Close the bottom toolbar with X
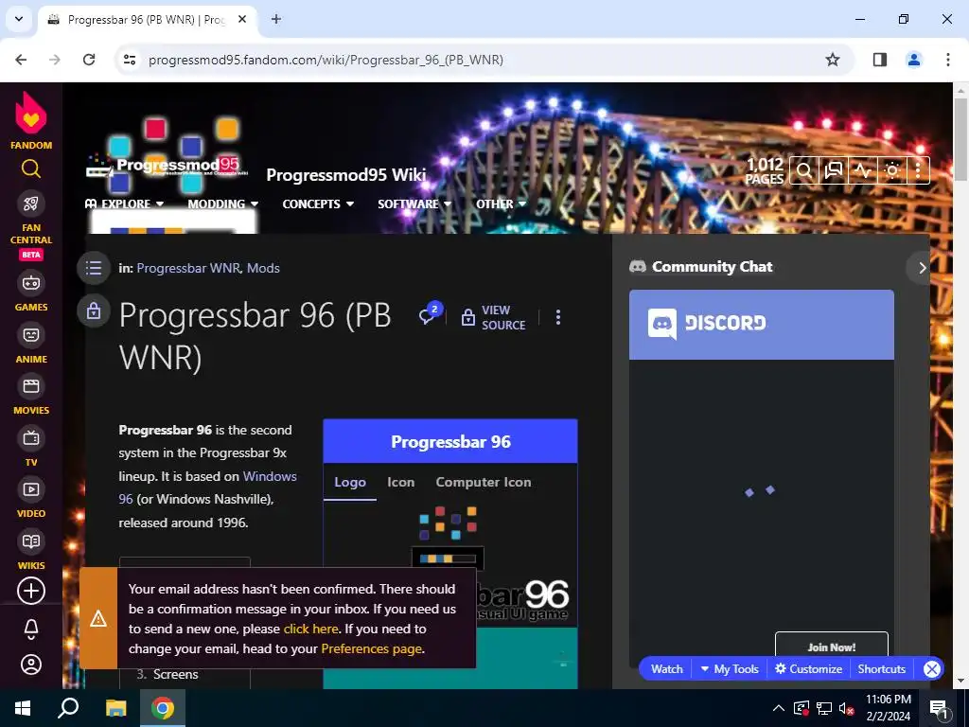Viewport: 969px width, 727px height. [x=932, y=669]
